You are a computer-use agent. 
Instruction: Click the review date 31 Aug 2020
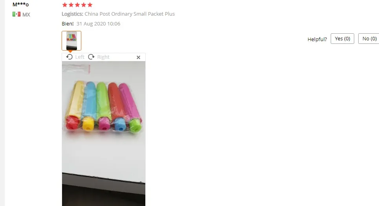[x=98, y=23]
